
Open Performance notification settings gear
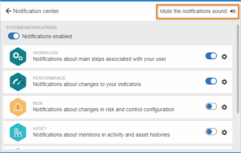[224, 82]
